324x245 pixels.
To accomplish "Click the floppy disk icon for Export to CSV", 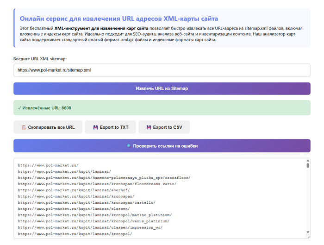I will 148,127.
